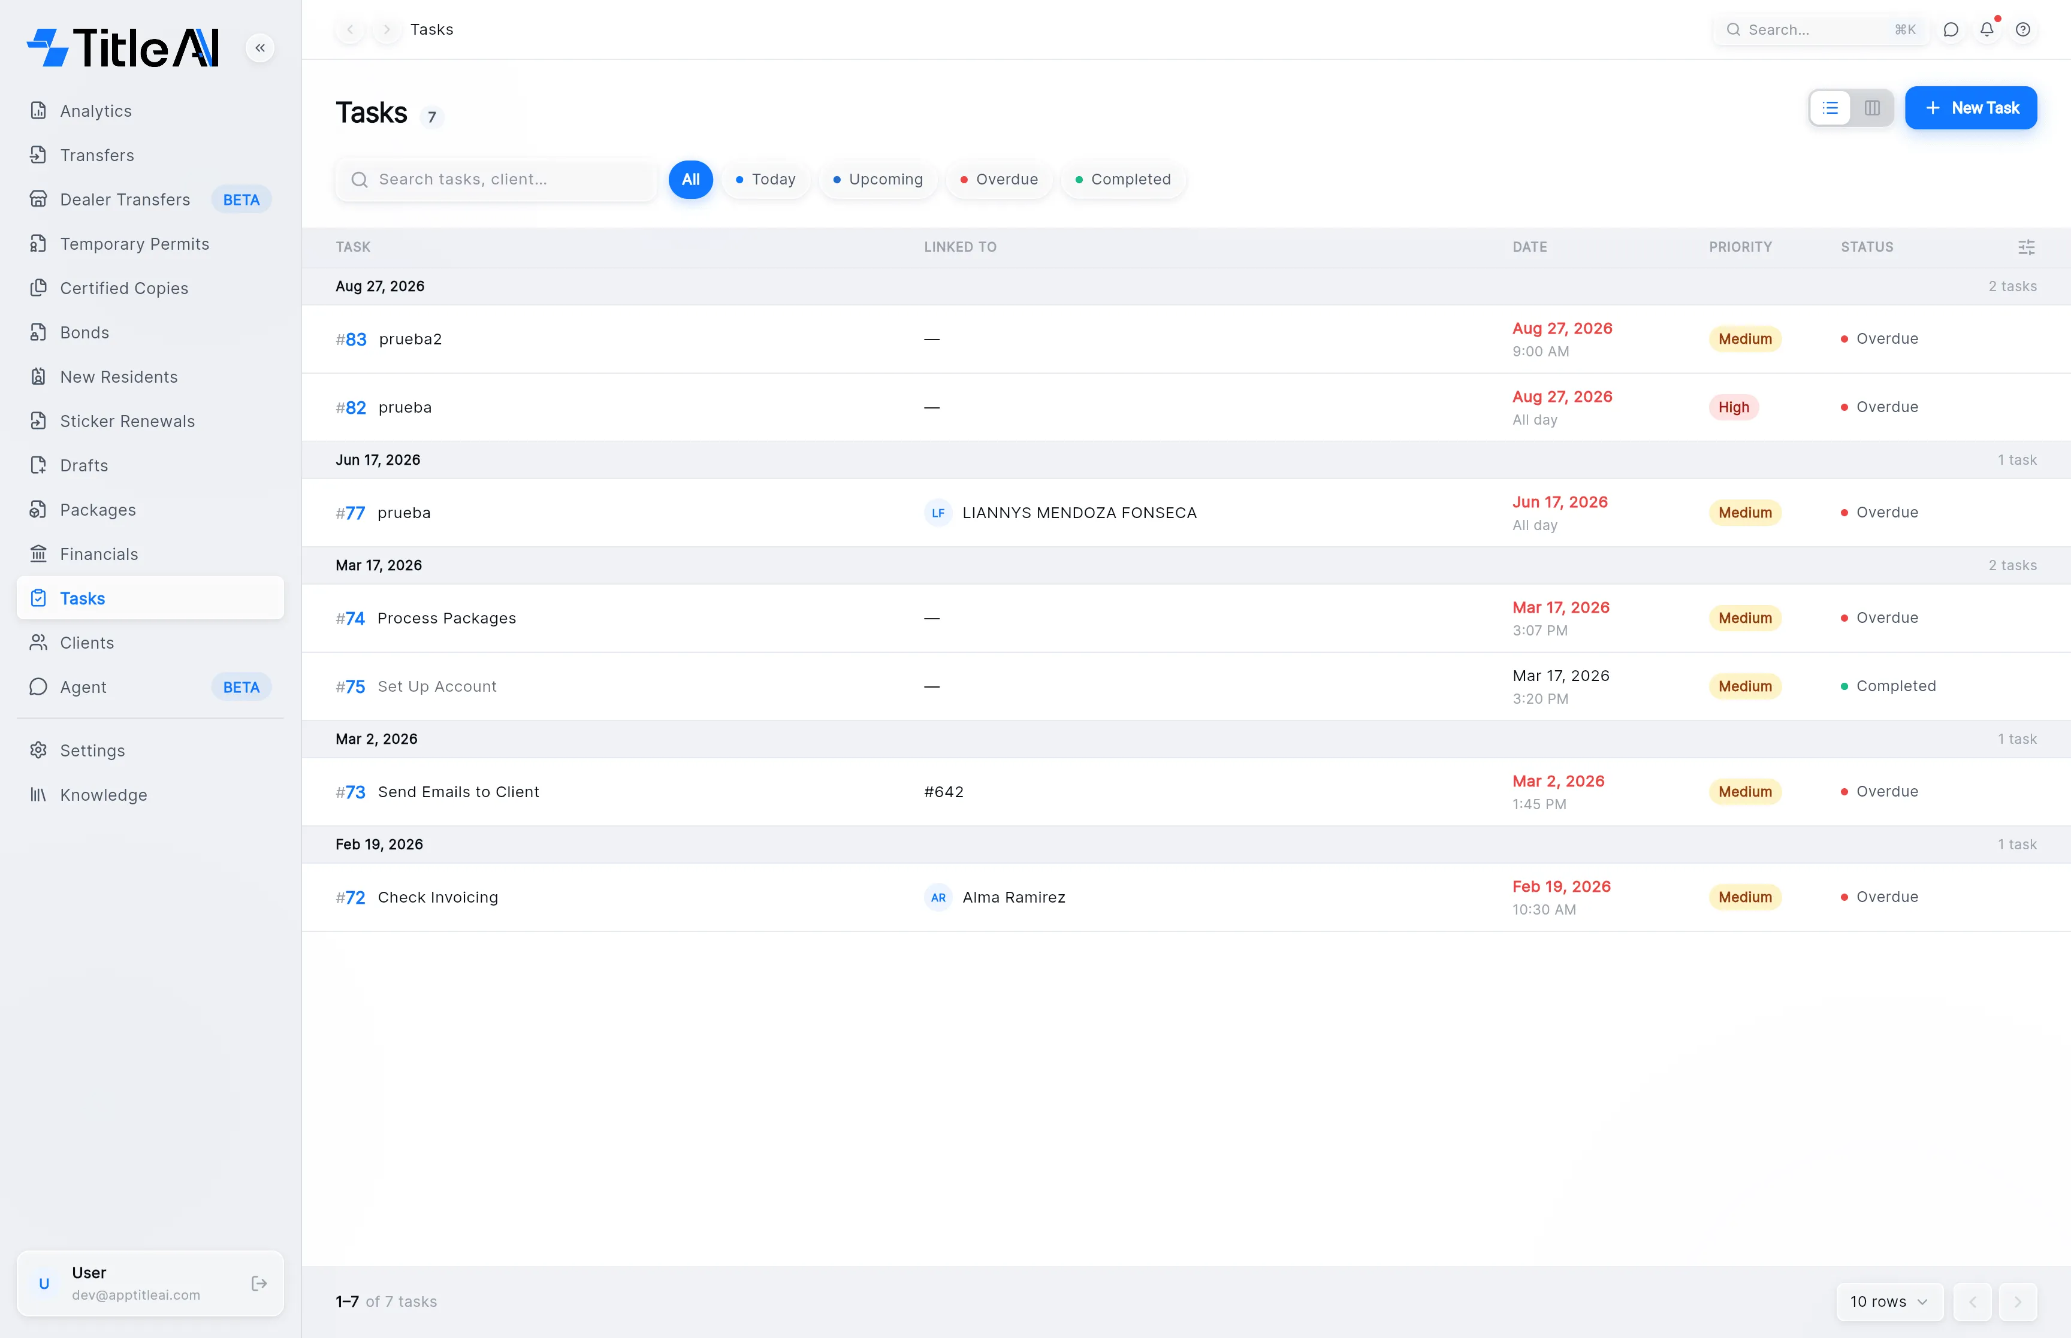Screen dimensions: 2071x1338
Task: Open Settings in the sidebar
Action: point(150,750)
